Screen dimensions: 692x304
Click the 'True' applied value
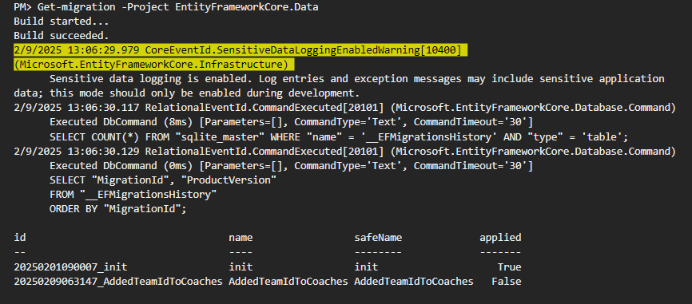[509, 267]
